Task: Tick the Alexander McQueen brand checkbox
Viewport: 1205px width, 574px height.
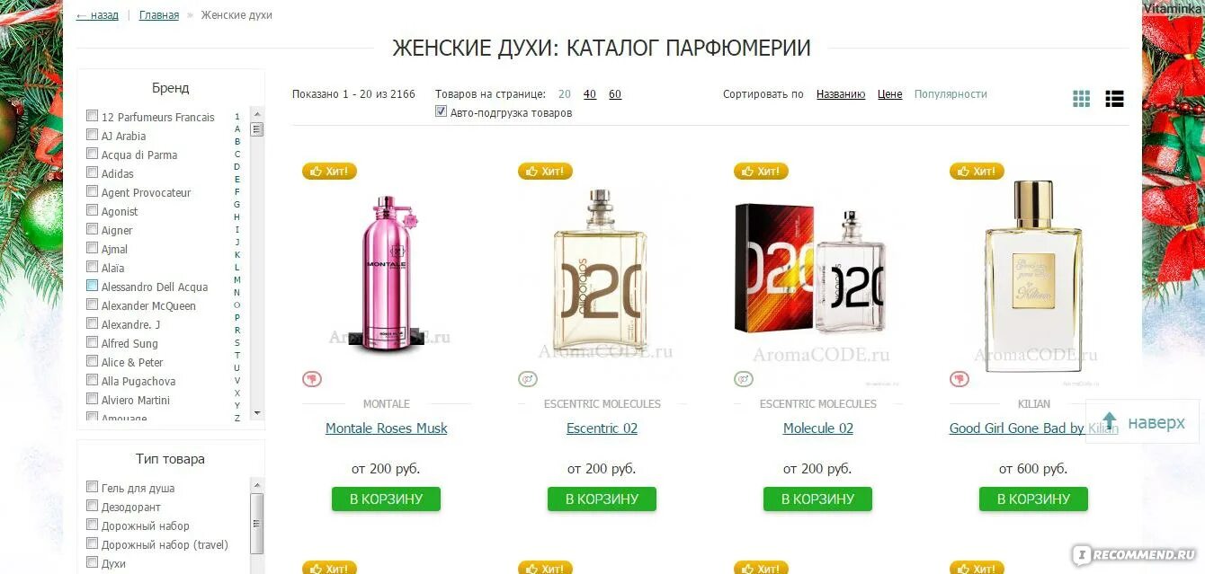Action: (x=92, y=305)
